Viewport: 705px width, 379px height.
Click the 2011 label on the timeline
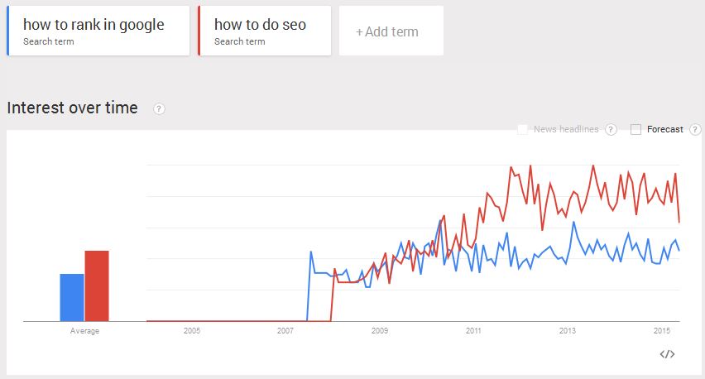(x=473, y=331)
